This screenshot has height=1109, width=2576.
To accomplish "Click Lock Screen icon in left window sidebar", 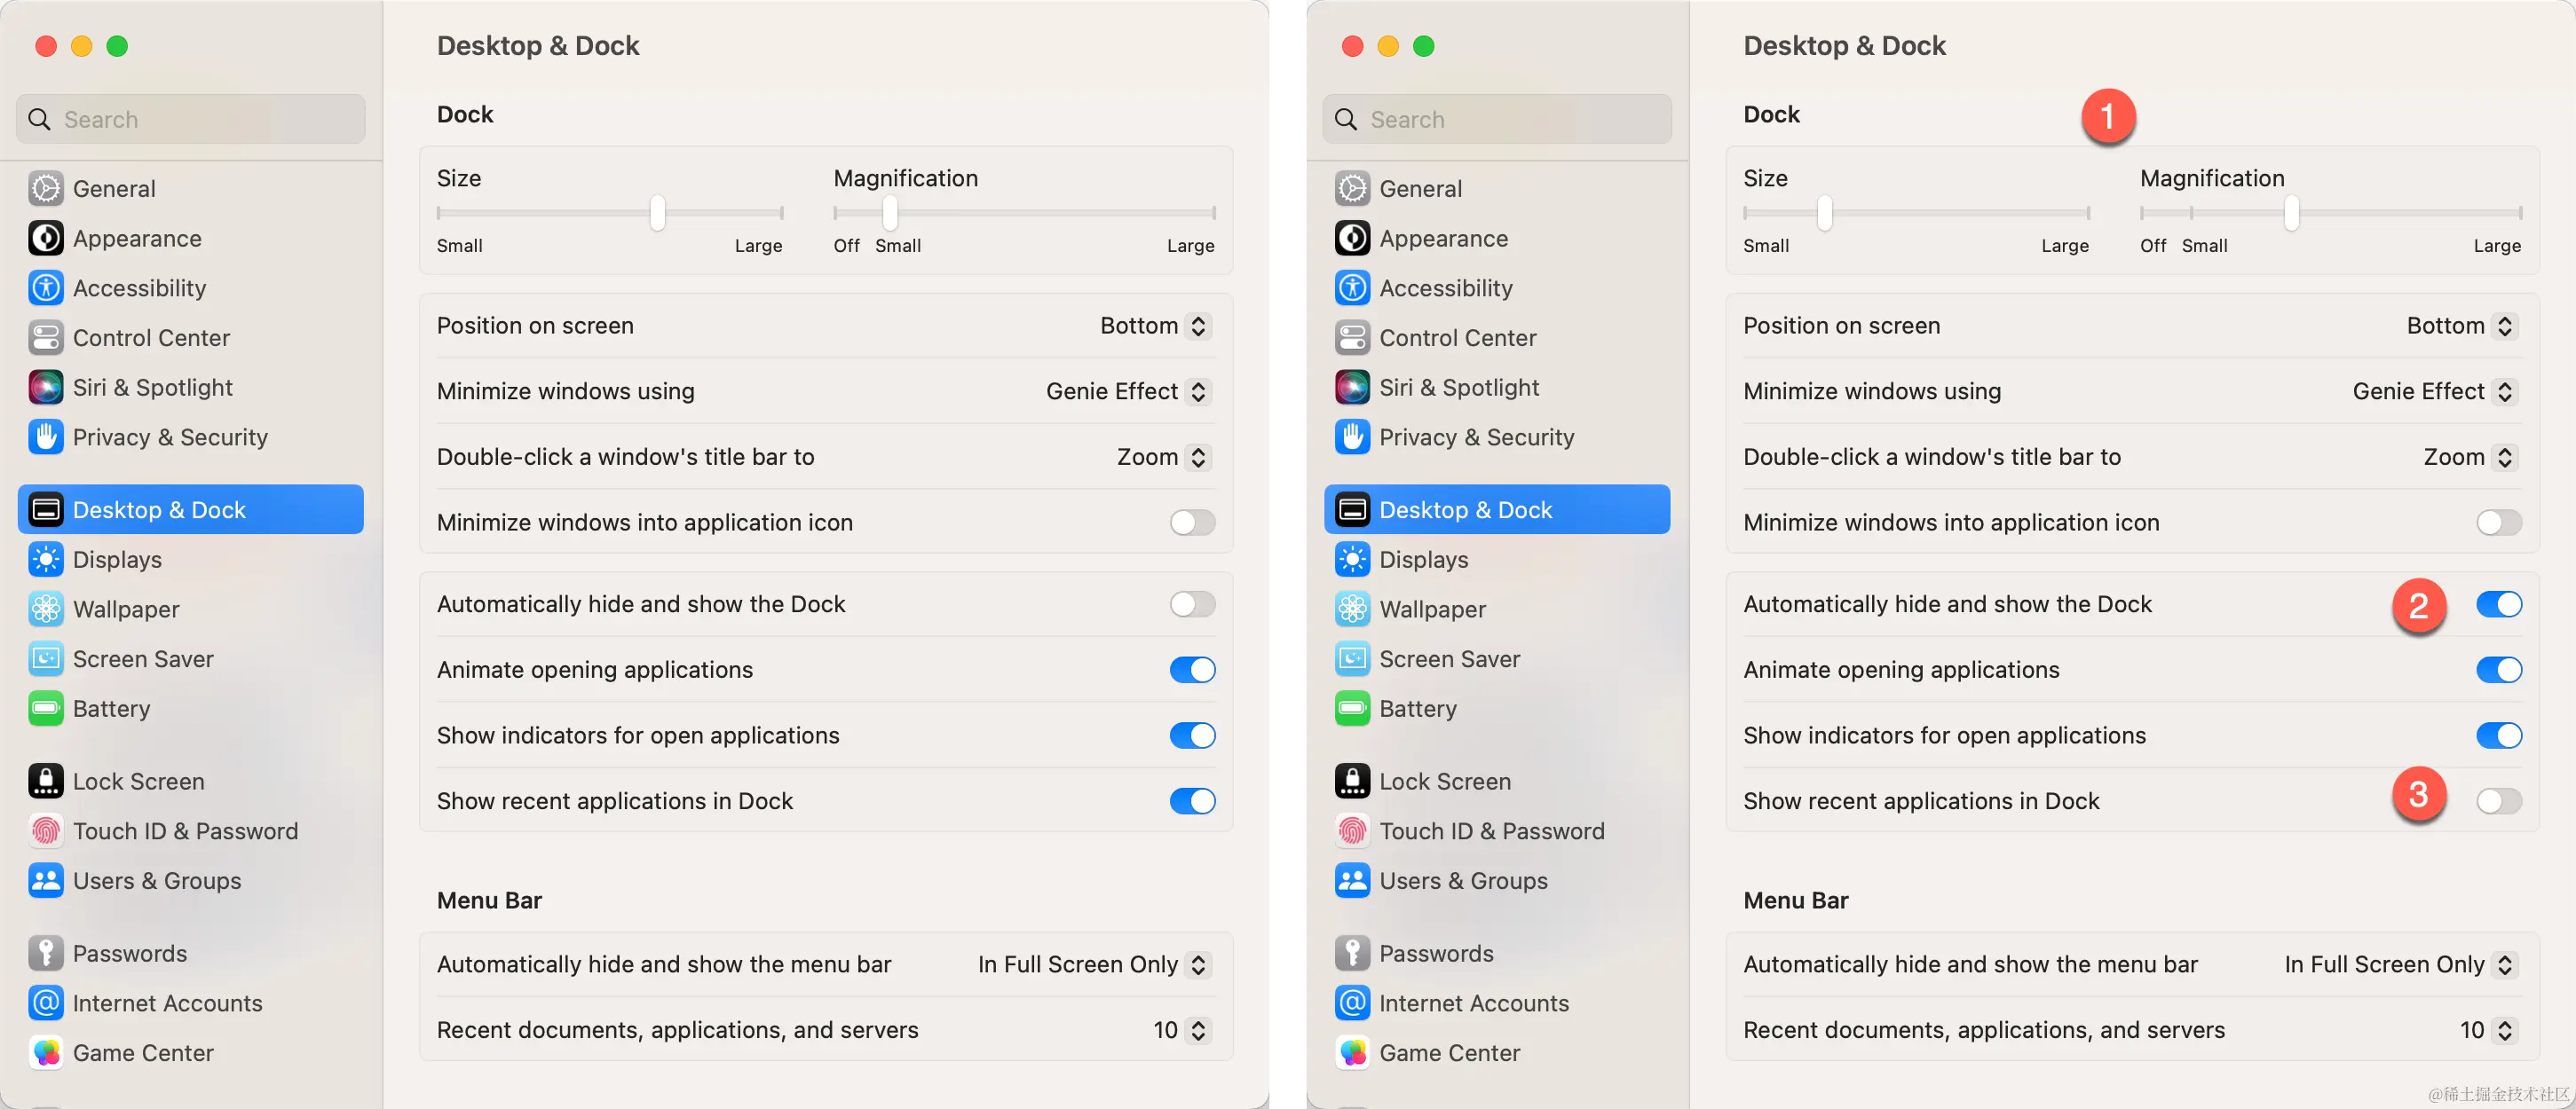I will click(x=46, y=781).
